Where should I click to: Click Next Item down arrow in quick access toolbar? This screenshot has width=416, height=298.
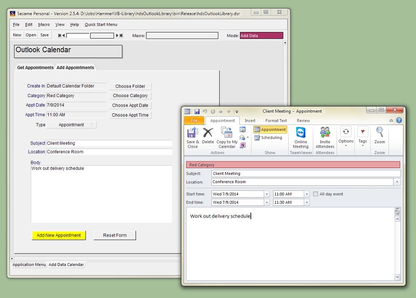point(228,111)
